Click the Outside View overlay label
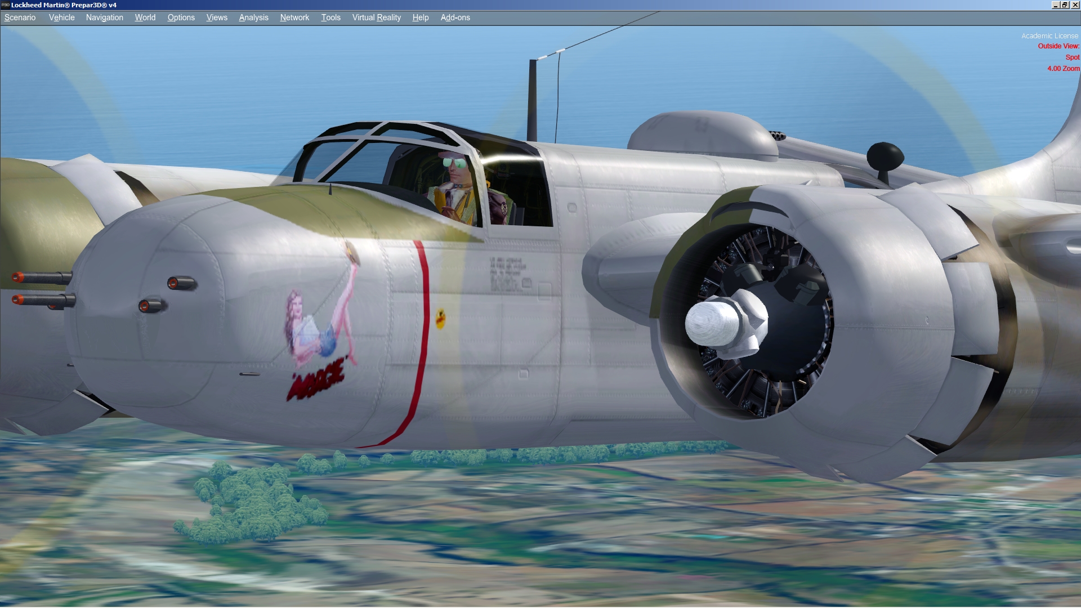This screenshot has width=1081, height=608. pos(1058,46)
